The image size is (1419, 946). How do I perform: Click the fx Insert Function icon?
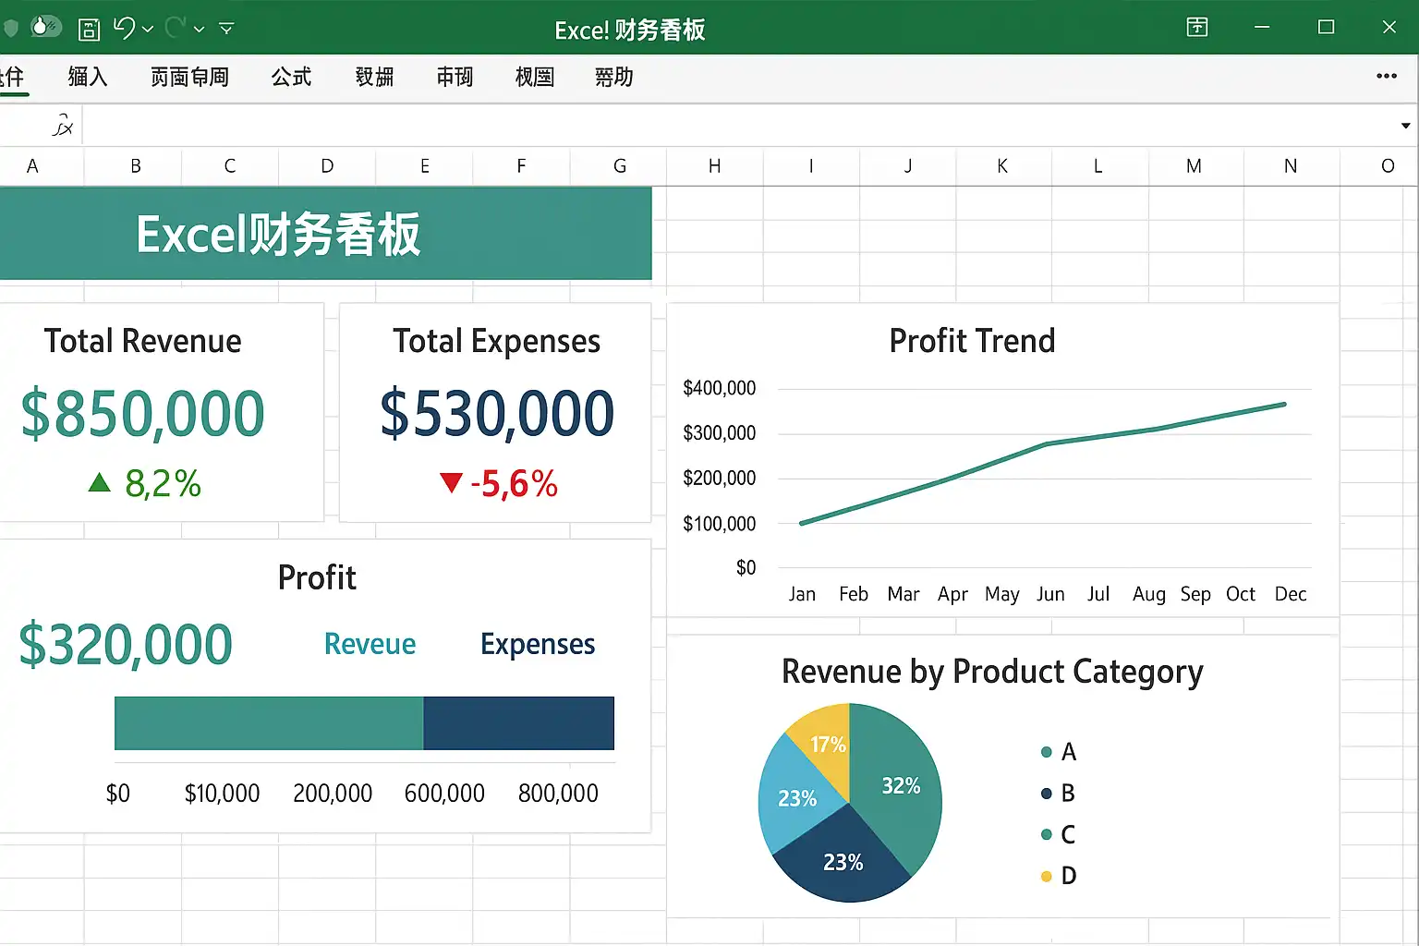[x=63, y=126]
